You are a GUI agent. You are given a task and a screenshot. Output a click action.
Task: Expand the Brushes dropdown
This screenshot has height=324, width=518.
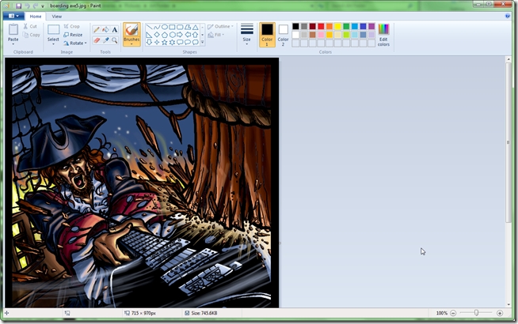pos(131,43)
